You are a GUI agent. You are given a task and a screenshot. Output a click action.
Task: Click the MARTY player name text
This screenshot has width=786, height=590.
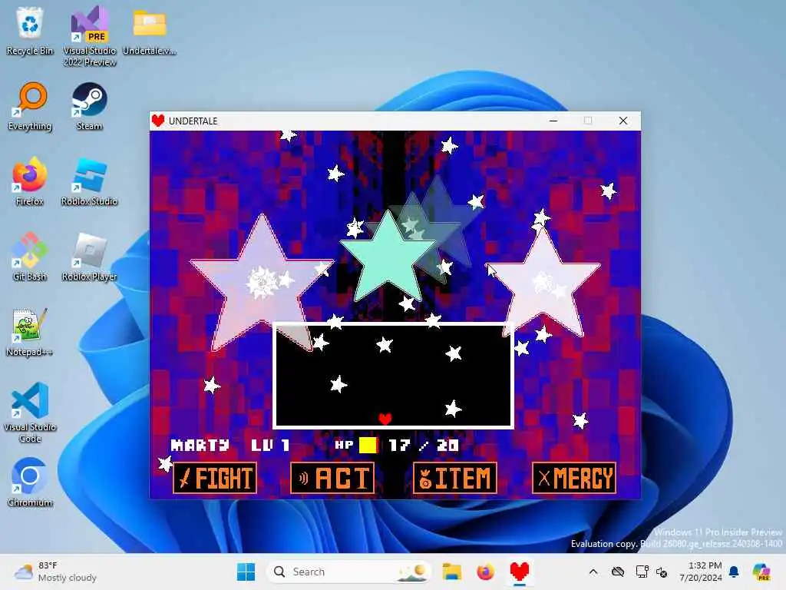click(x=200, y=446)
